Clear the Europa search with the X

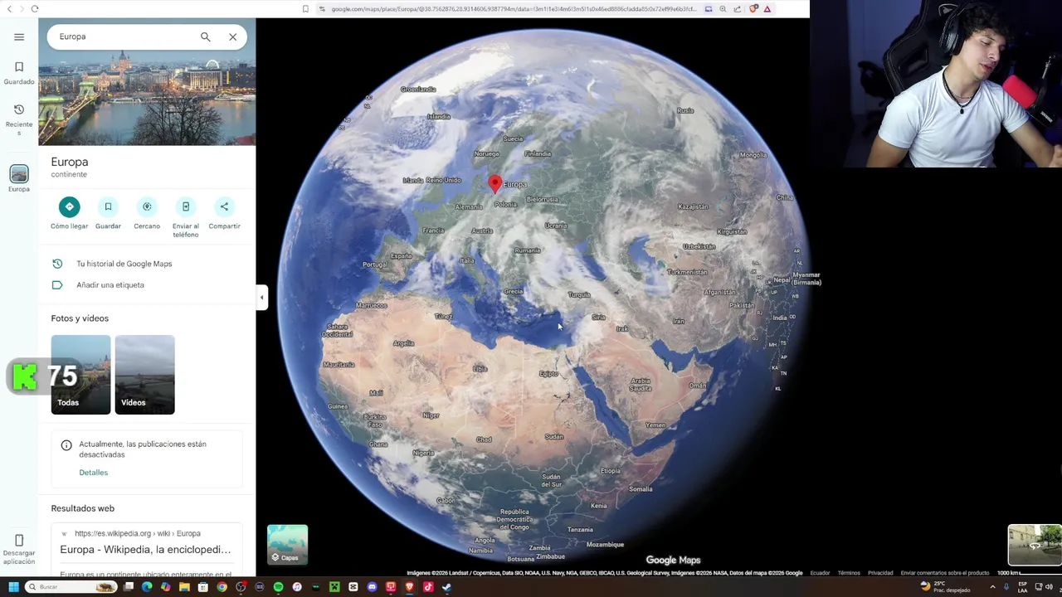tap(232, 36)
